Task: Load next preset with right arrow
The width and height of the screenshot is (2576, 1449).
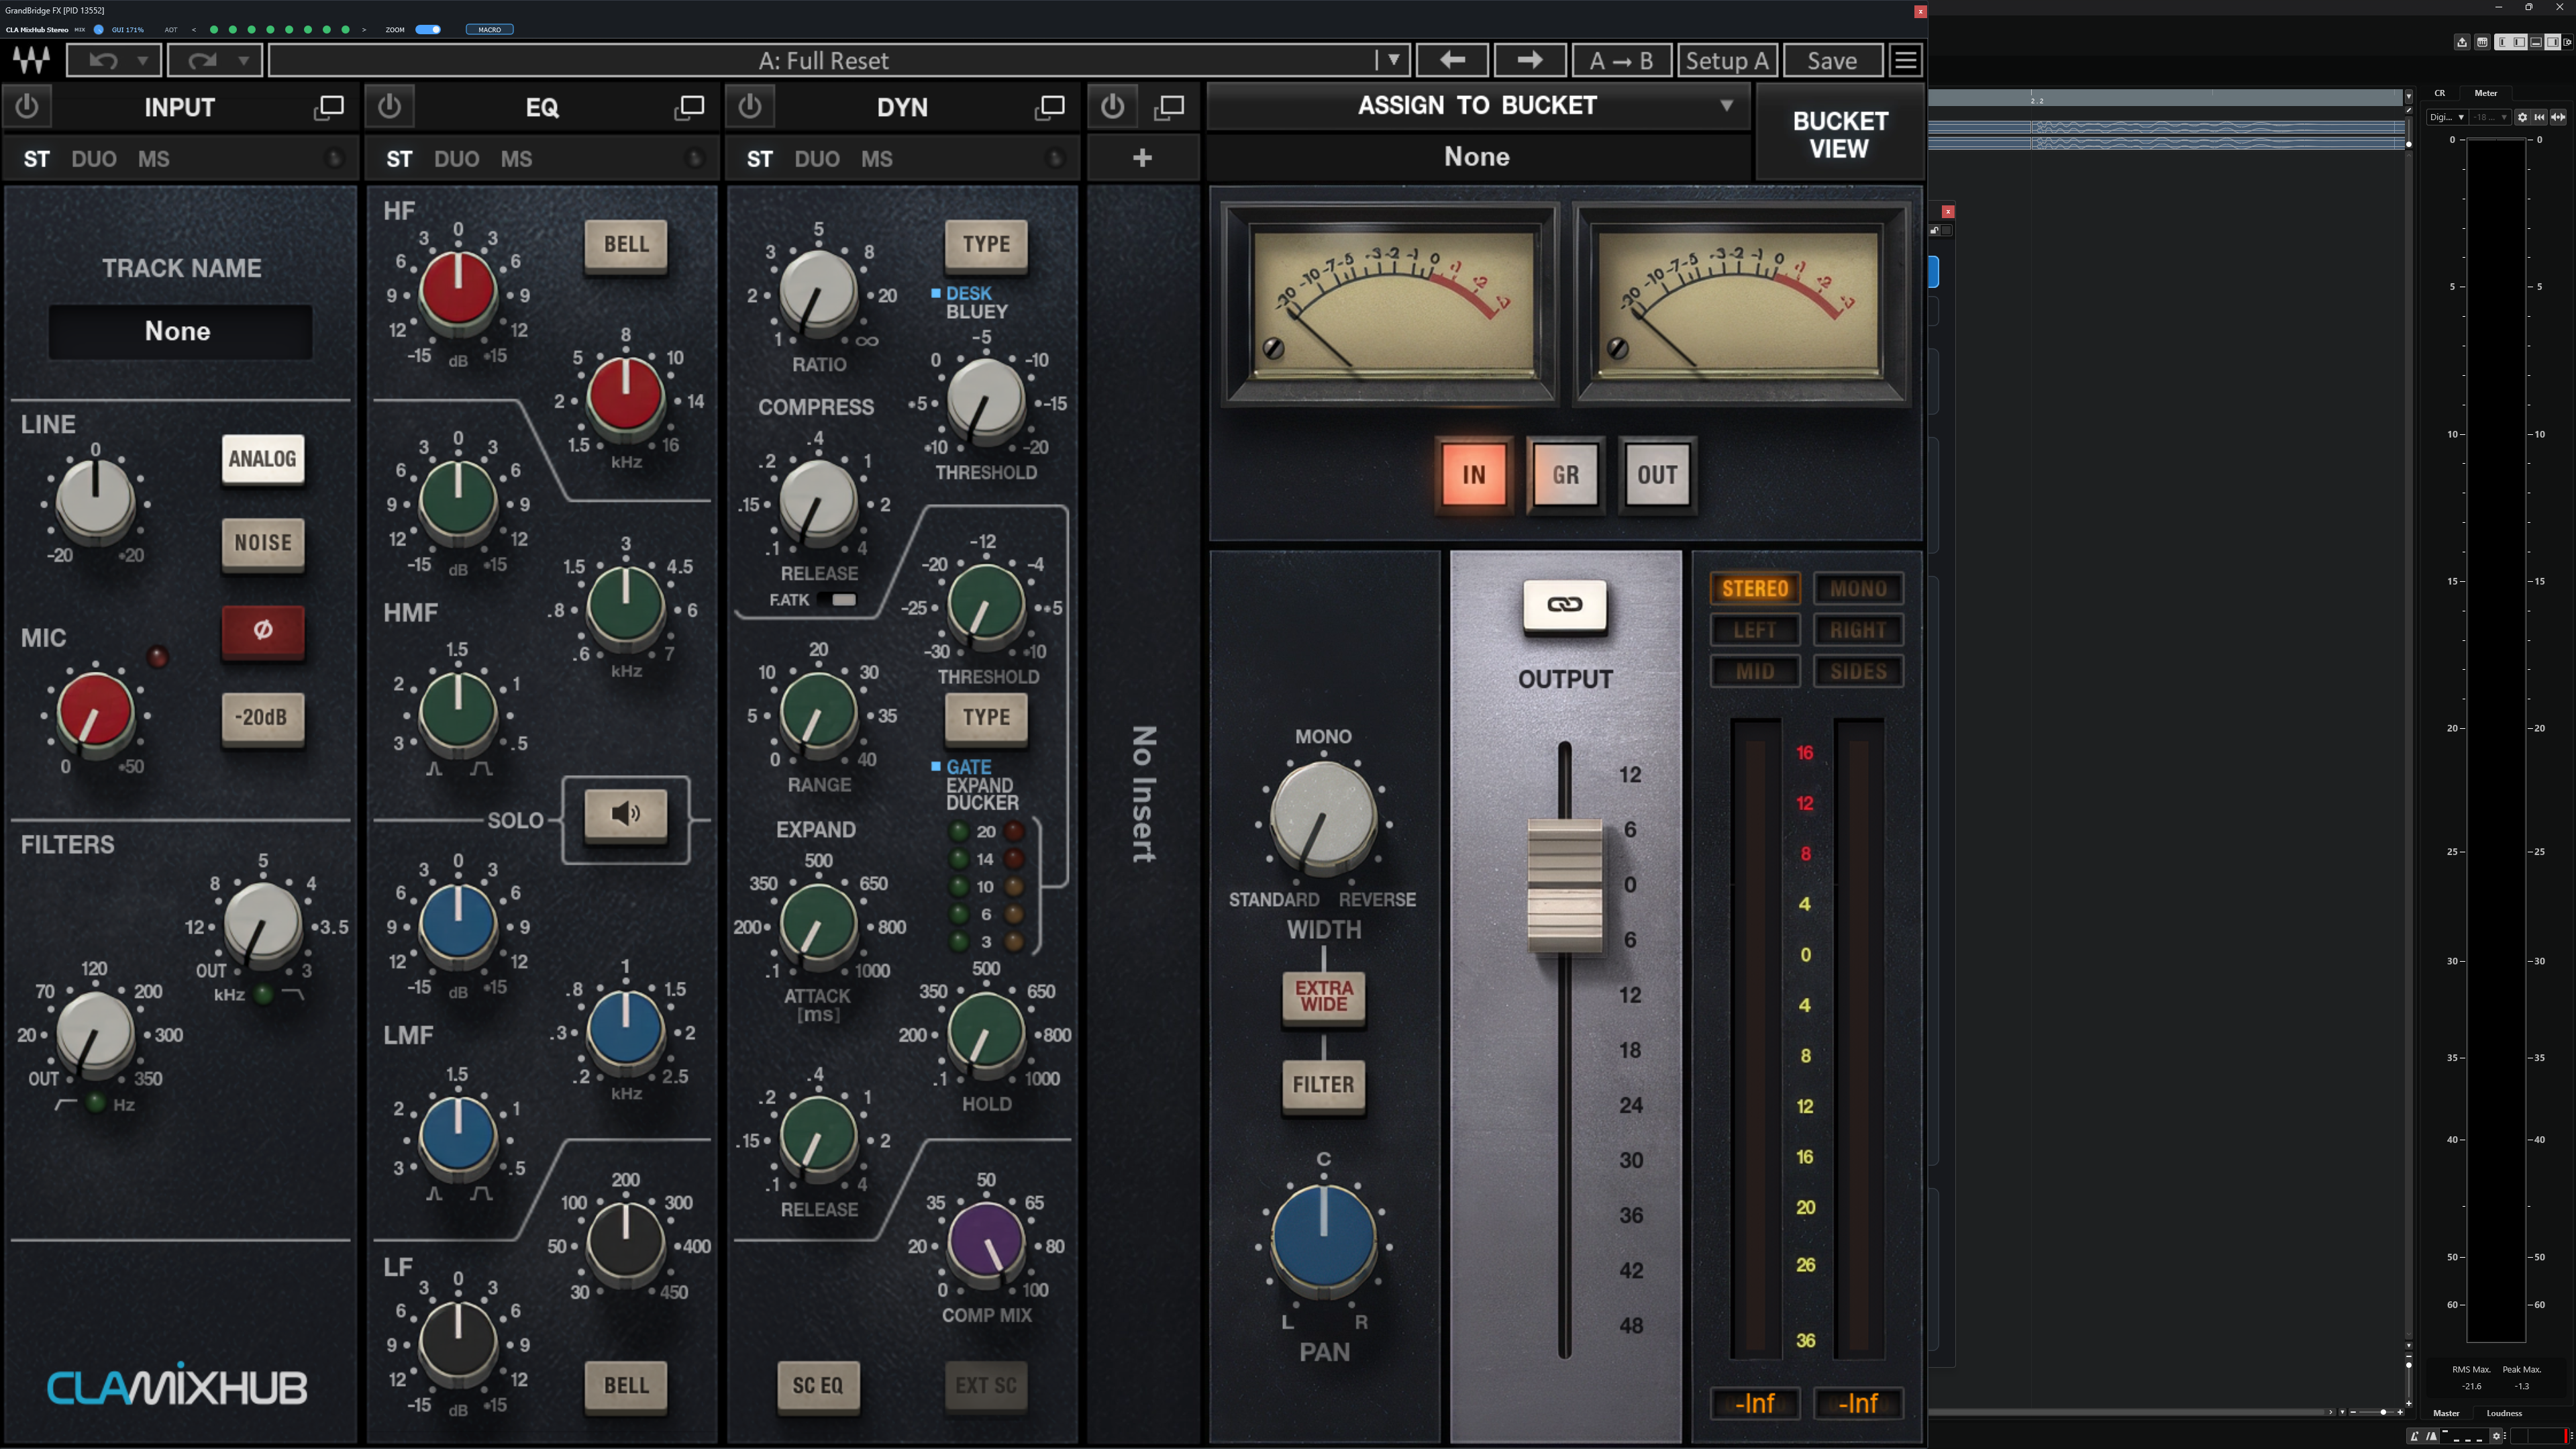Action: click(x=1529, y=60)
